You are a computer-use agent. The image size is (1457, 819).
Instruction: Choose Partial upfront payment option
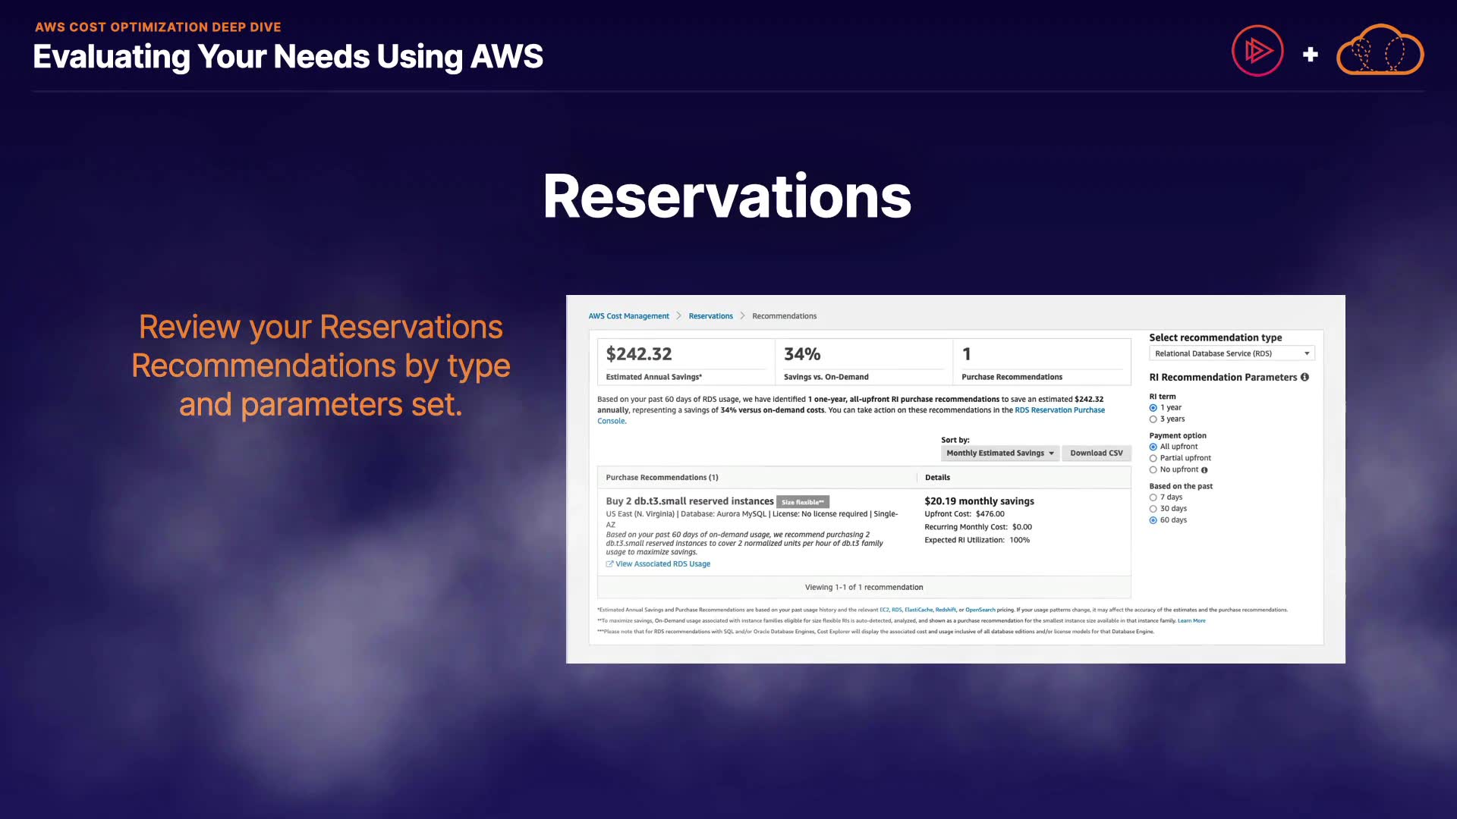(x=1153, y=458)
